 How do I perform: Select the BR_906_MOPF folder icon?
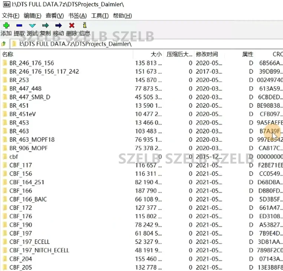[5, 148]
